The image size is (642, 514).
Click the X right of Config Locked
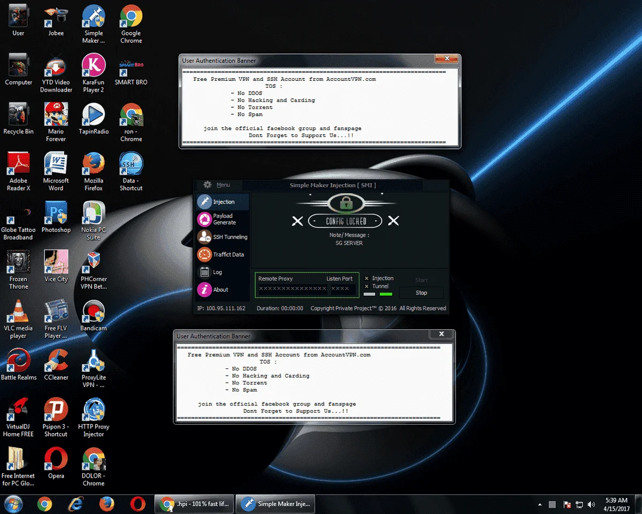click(x=393, y=221)
